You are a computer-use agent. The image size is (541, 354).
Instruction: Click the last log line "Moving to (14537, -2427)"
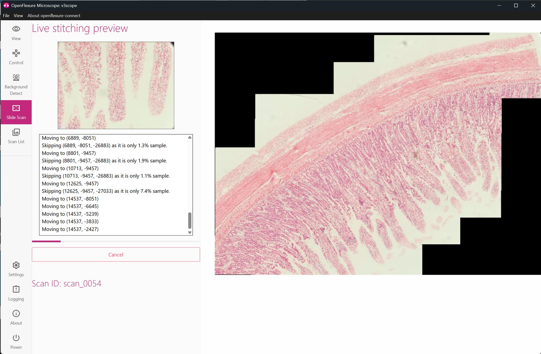pyautogui.click(x=70, y=229)
